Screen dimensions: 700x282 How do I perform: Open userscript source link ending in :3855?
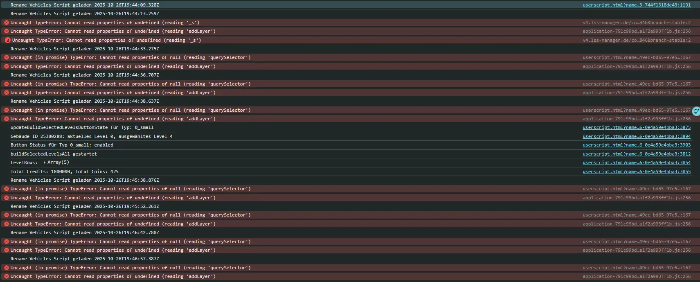pos(636,171)
